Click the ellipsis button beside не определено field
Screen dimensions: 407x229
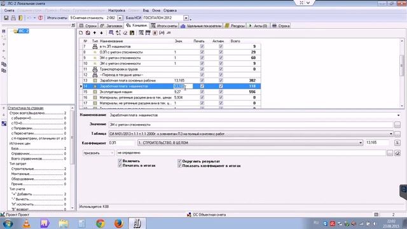pos(390,153)
